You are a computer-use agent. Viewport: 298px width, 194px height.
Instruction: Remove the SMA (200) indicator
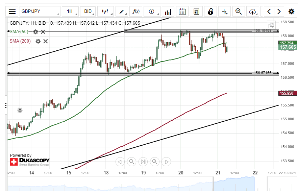tap(46, 41)
